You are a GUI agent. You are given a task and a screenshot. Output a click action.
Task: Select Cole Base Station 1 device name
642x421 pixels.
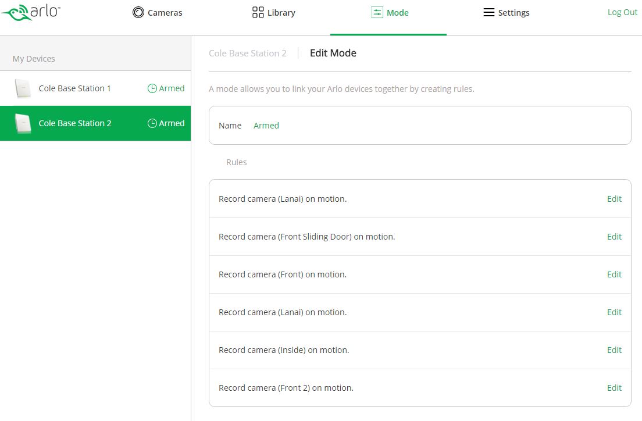point(75,88)
